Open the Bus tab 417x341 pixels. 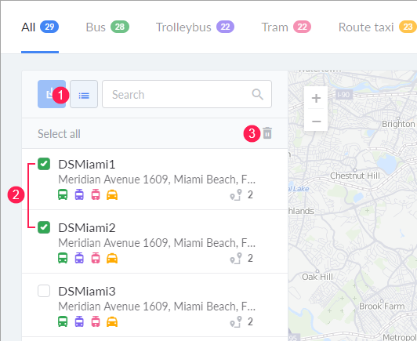(x=107, y=27)
